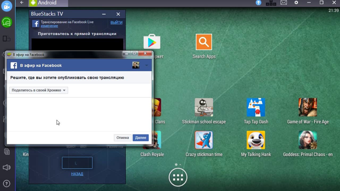Open the keyboard controls icon in top bar
Image resolution: width=340 pixels, height=191 pixels.
click(x=271, y=3)
